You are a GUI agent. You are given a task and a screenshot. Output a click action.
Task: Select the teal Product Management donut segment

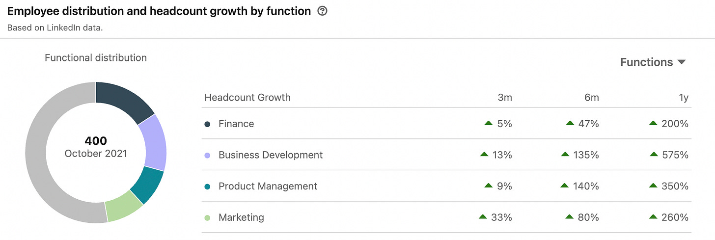[147, 184]
